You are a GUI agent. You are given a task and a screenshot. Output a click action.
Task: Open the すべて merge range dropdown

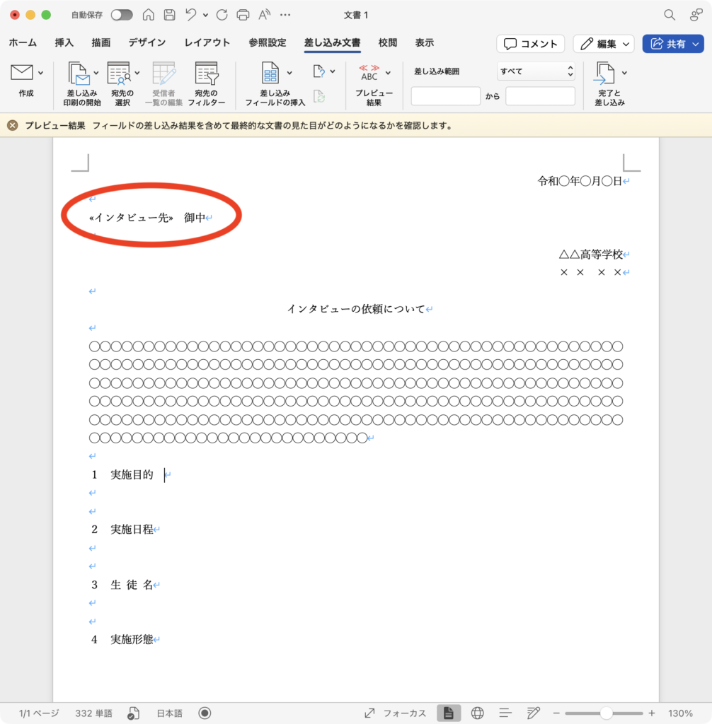(536, 71)
